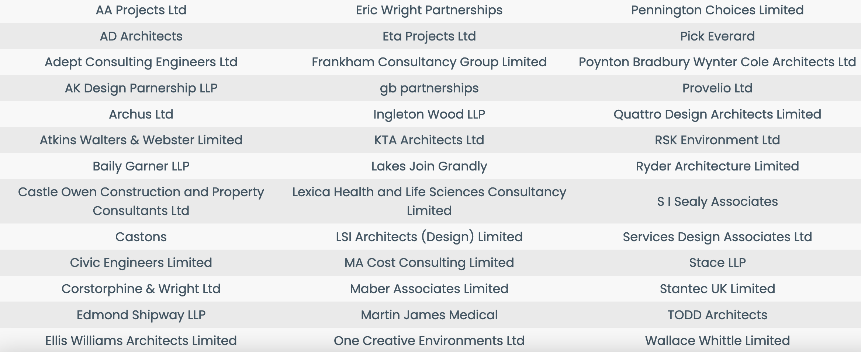
Task: Select S I Sealy Associates
Action: click(x=717, y=201)
